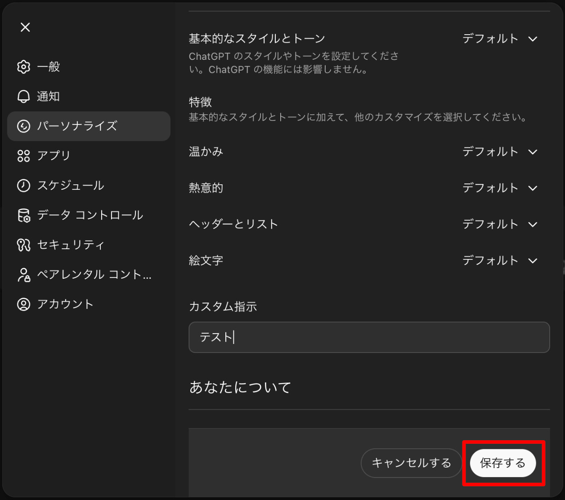The height and width of the screenshot is (500, 565).
Task: Expand the 温かみ dropdown
Action: click(x=500, y=152)
